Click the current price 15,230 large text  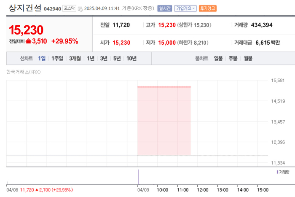point(26,30)
